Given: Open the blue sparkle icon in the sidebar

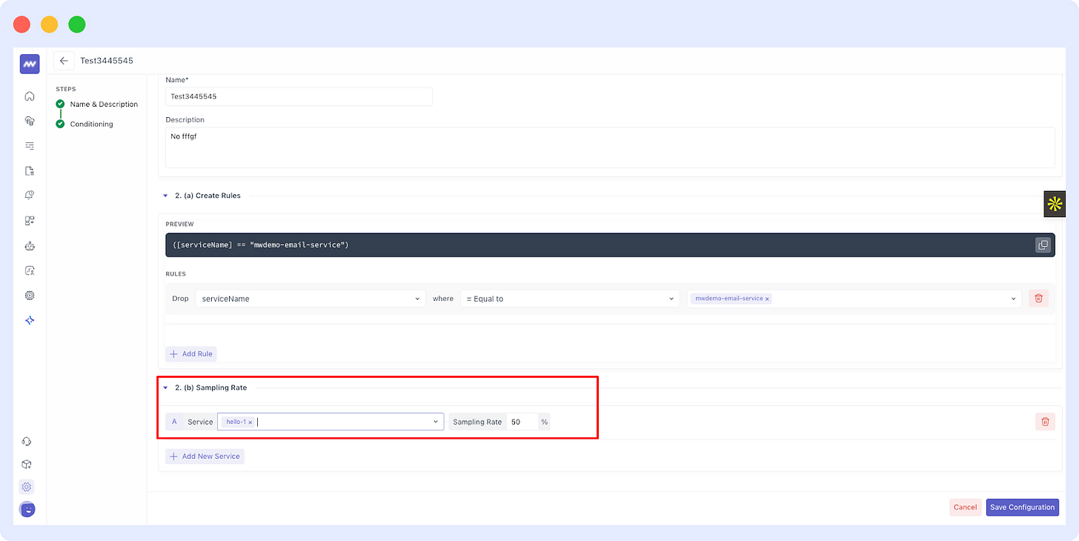Looking at the screenshot, I should tap(30, 320).
